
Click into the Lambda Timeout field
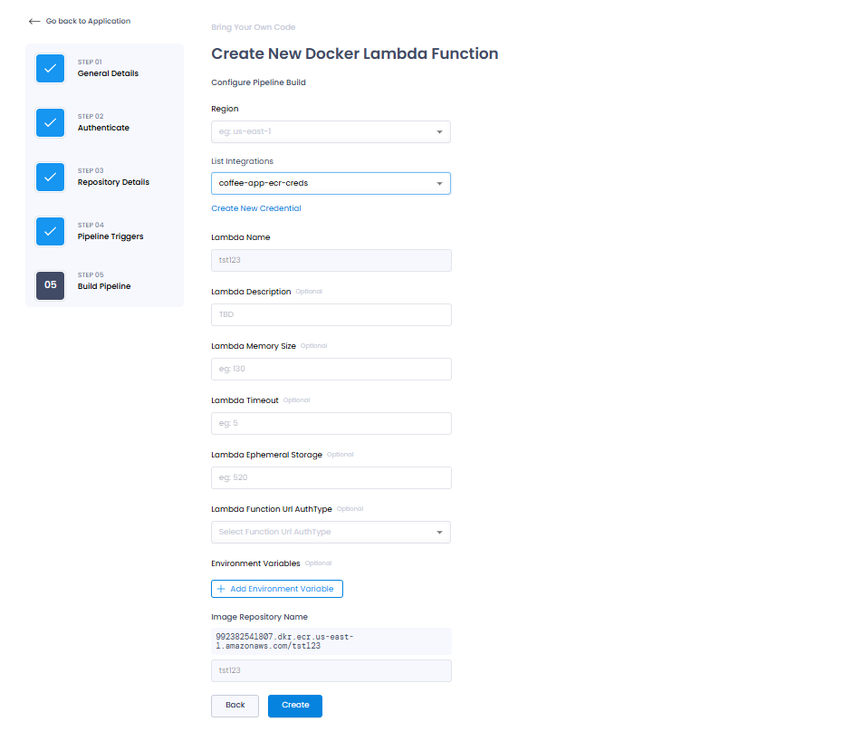[331, 423]
